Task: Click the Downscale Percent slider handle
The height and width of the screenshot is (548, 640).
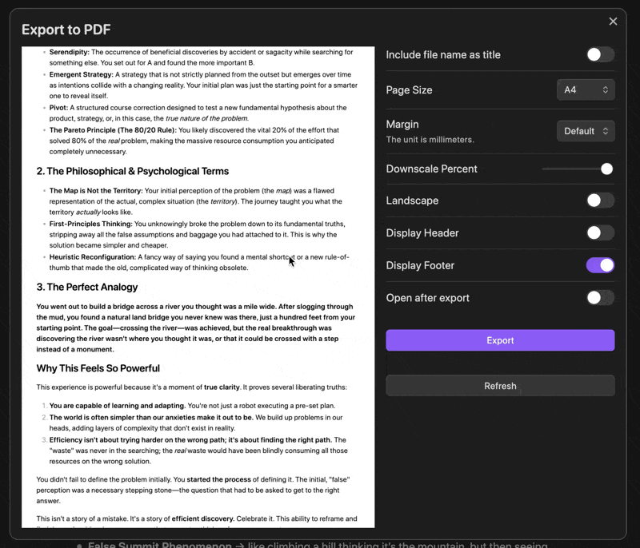Action: pyautogui.click(x=606, y=169)
